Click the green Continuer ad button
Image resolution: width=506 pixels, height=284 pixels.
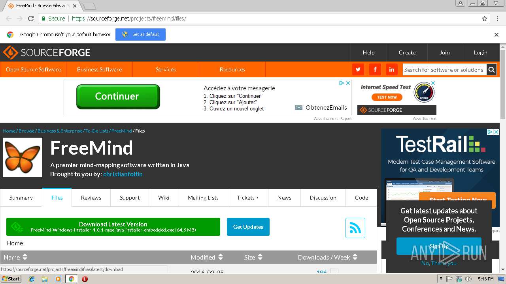tap(118, 97)
